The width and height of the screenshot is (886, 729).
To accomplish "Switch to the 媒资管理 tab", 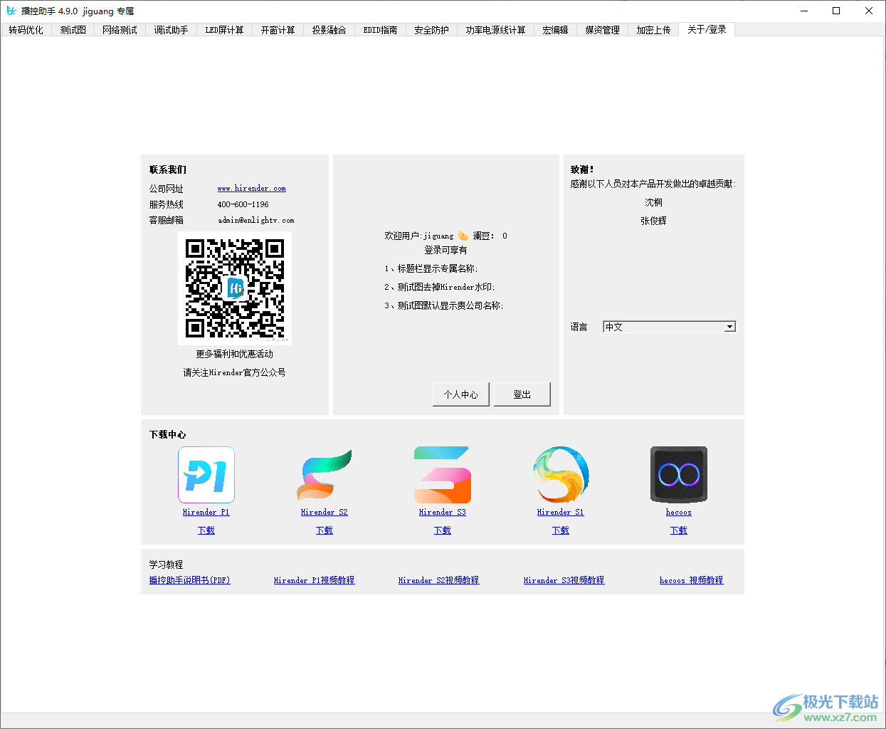I will tap(601, 30).
